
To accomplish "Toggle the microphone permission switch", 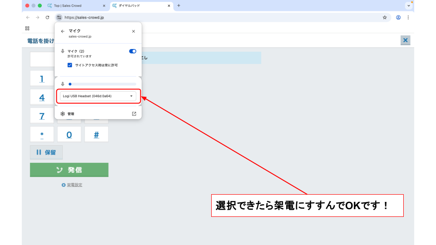I will (x=133, y=51).
